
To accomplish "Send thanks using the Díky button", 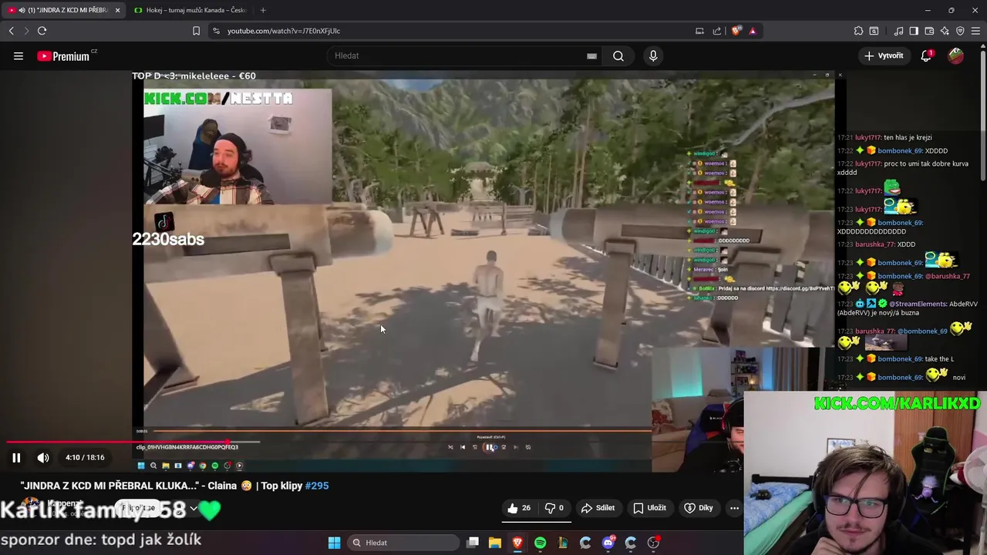I will coord(699,508).
